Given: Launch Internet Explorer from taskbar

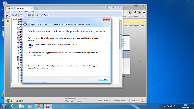Looking at the screenshot, I should coord(13,106).
